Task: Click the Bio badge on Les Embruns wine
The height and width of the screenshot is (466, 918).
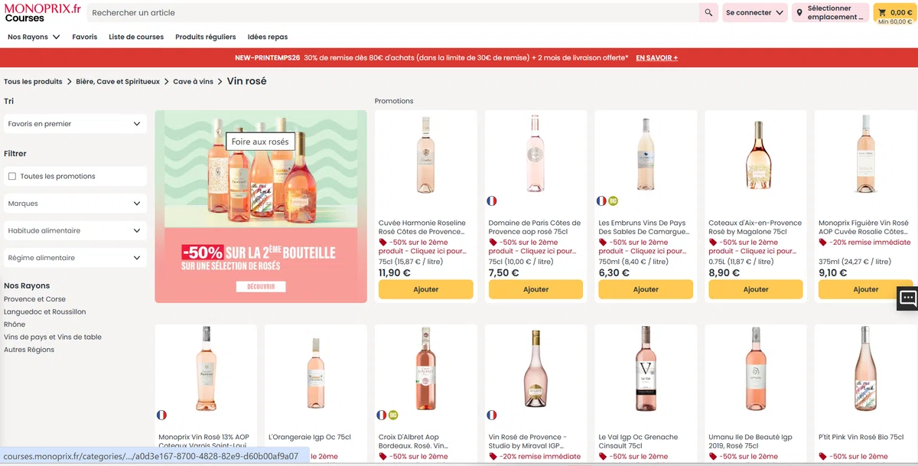Action: click(x=614, y=201)
